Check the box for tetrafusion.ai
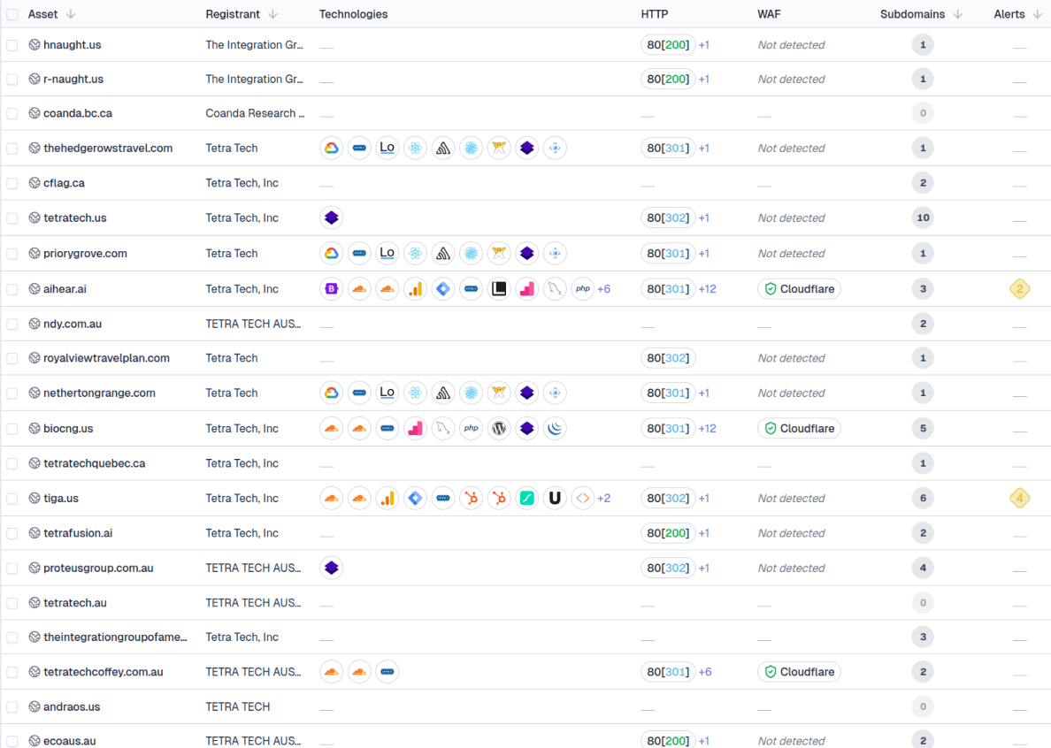The width and height of the screenshot is (1051, 748). pos(12,533)
